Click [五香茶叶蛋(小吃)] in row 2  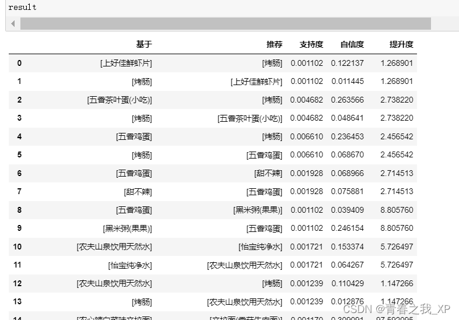[120, 100]
